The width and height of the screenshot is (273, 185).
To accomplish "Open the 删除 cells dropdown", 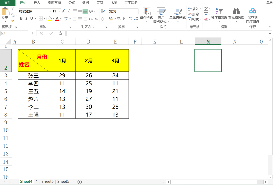I will point(201,14).
